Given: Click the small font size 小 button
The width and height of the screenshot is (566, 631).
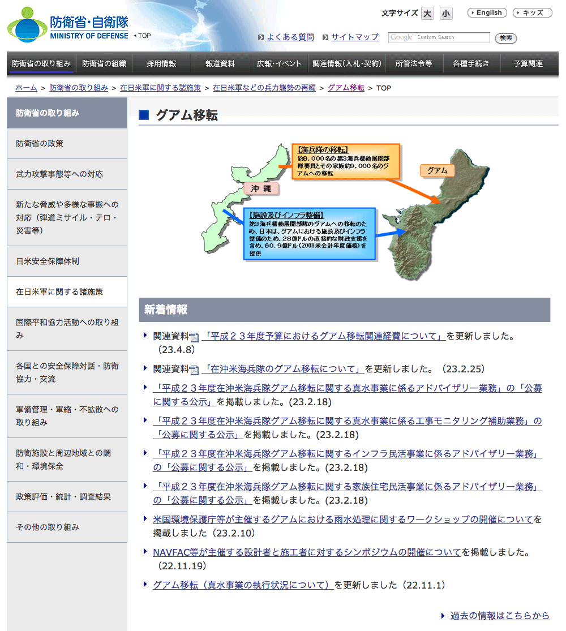Looking at the screenshot, I should click(x=446, y=14).
